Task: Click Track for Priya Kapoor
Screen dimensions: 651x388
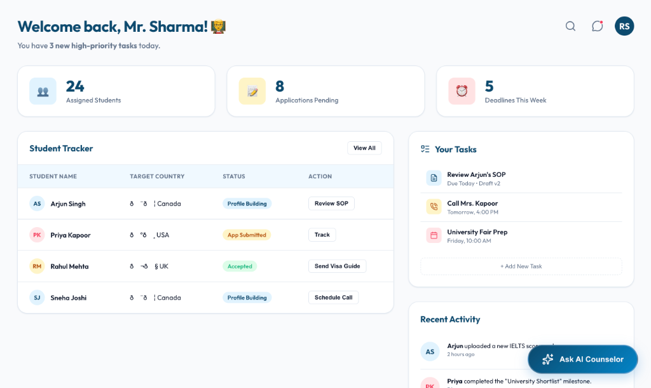Action: pos(322,234)
